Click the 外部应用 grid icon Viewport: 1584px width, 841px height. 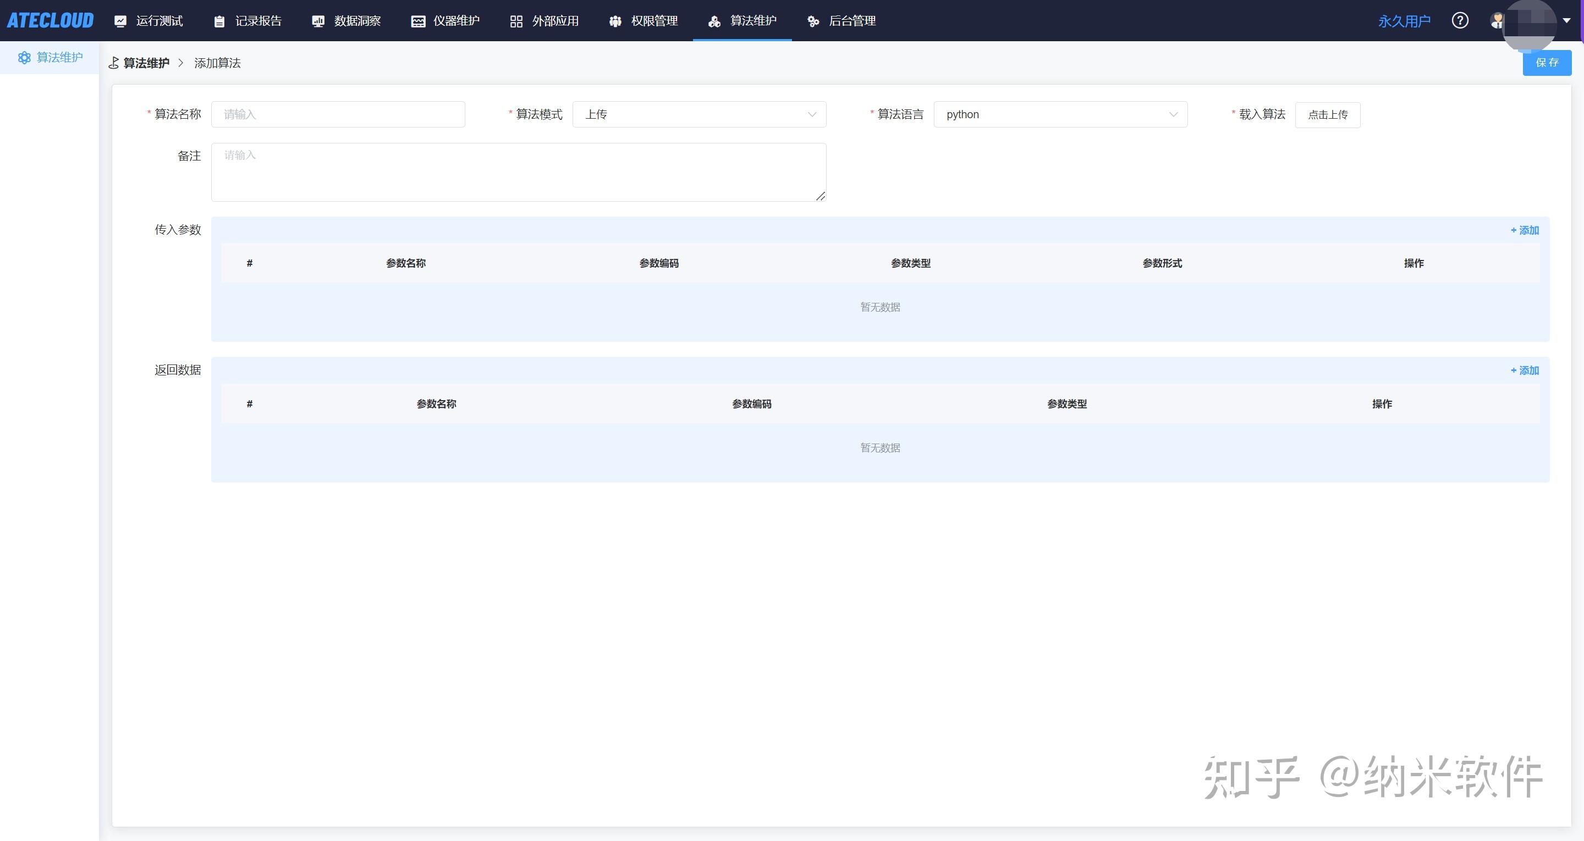516,21
